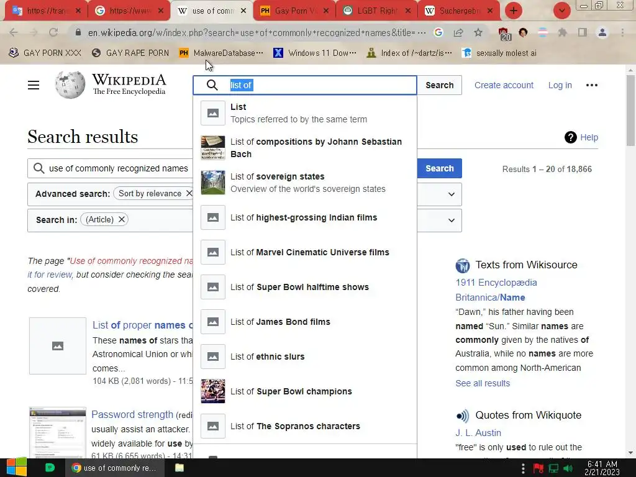Open the Chrome three-dot menu

[x=622, y=32]
